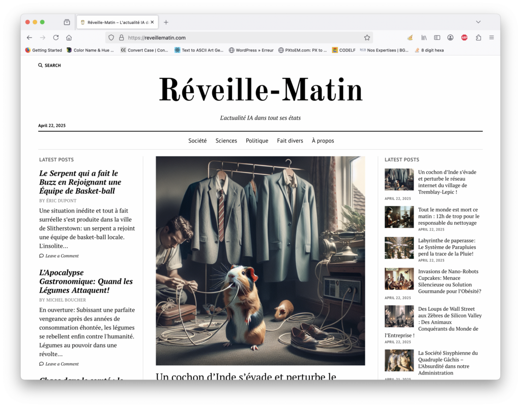The height and width of the screenshot is (407, 521).
Task: Open sidebar post Labyrinthe de paperasse
Action: pos(447,247)
